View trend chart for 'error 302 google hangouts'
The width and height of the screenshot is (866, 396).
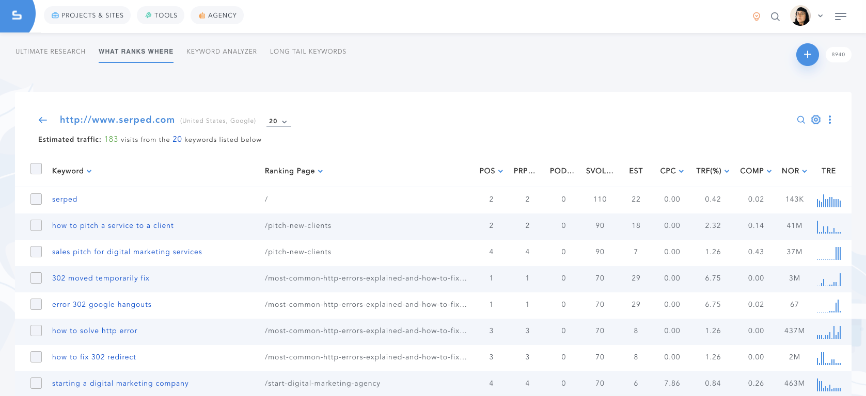829,306
